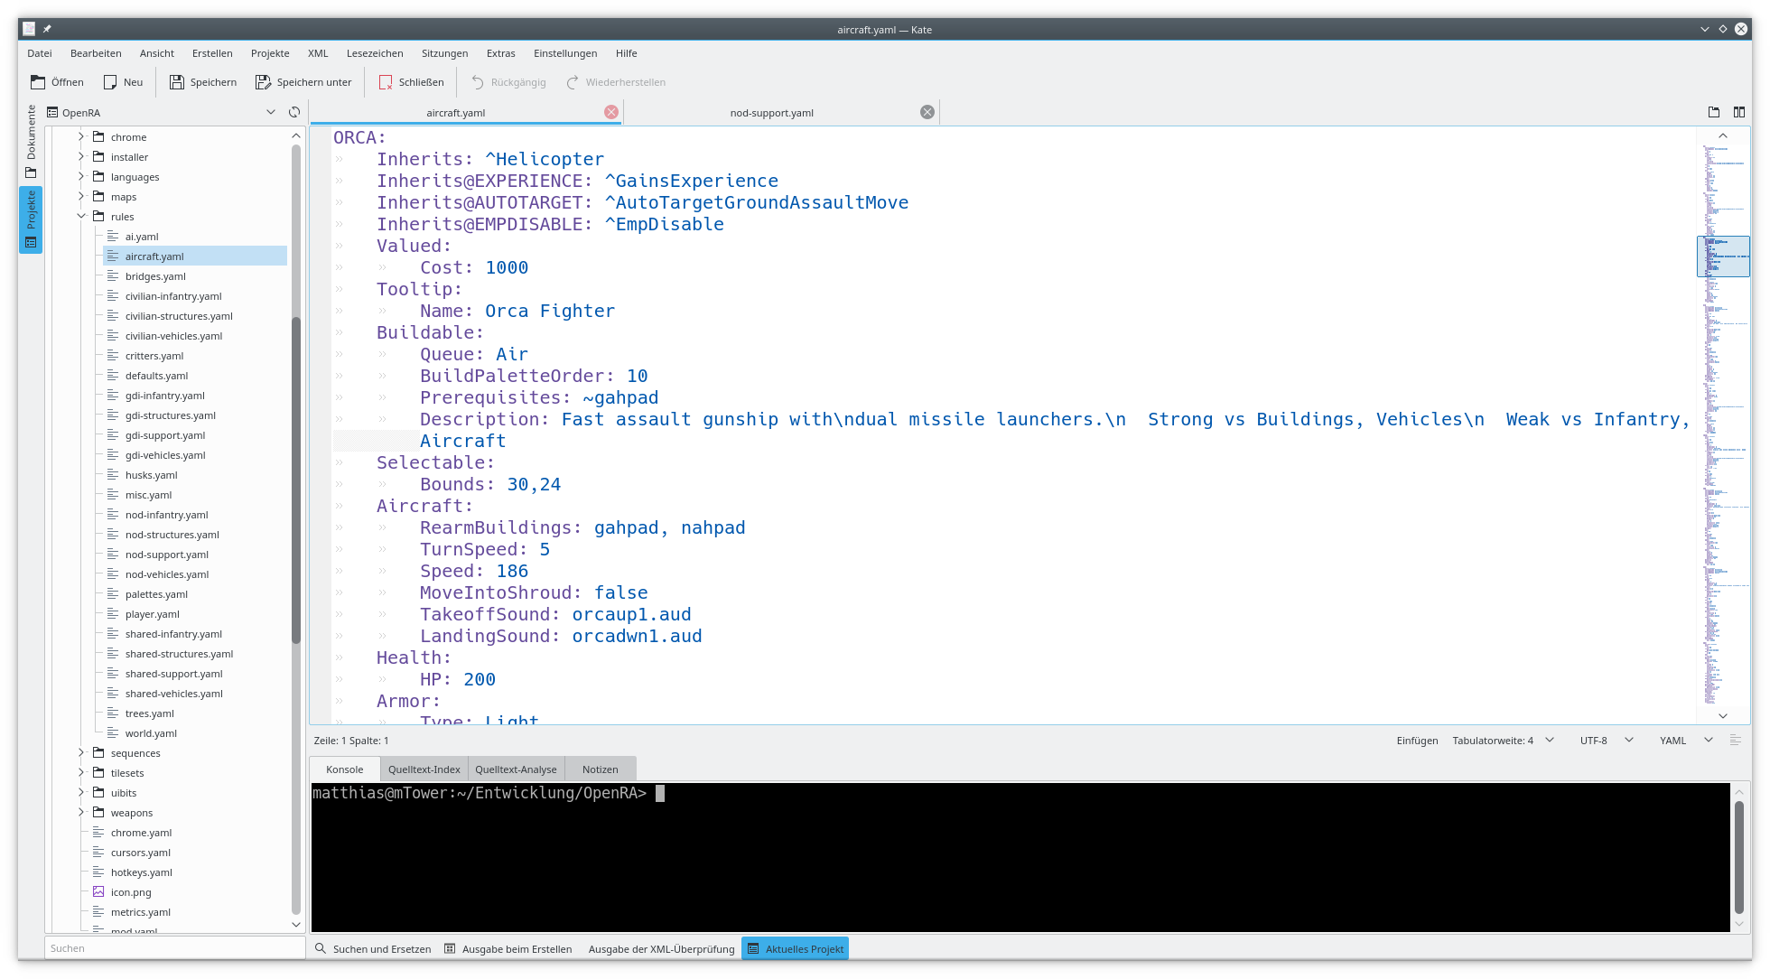Expand the sequences folder
The image size is (1770, 979).
pyautogui.click(x=81, y=753)
